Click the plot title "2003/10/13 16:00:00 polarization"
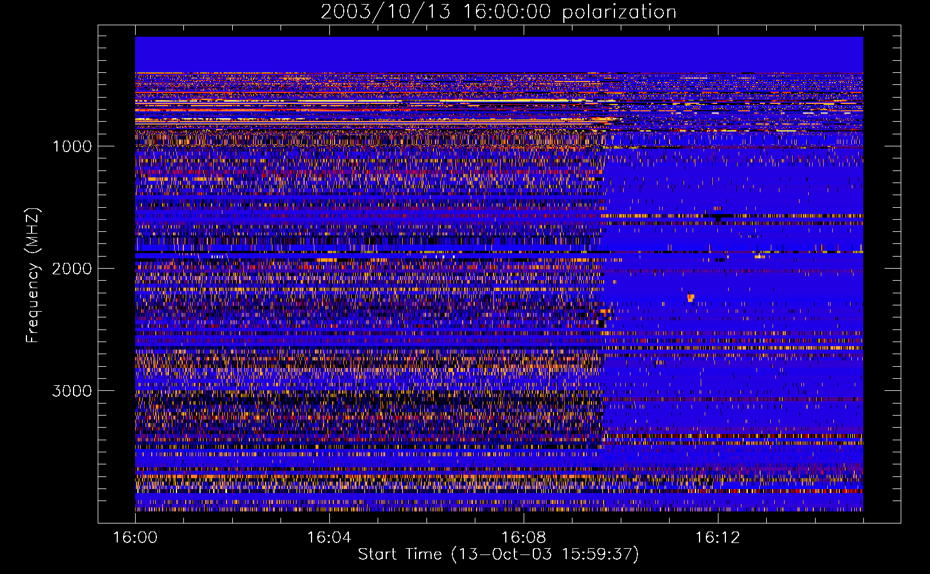Screen dimensions: 930x574 click(498, 11)
